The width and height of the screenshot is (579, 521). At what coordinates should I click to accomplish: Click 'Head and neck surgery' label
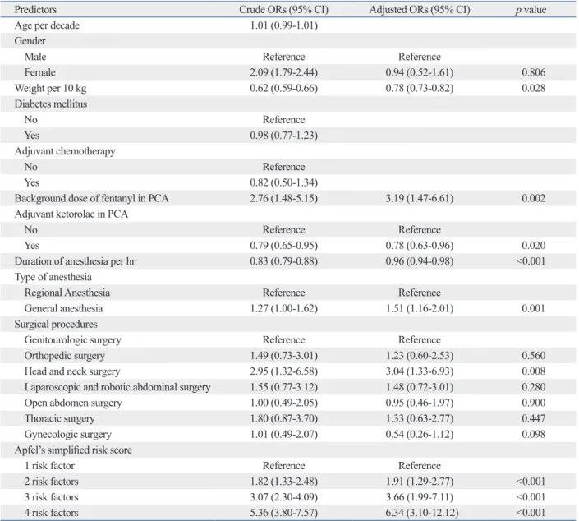coord(72,371)
